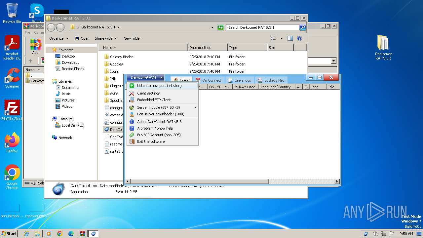
Task: Open Acrobat Reader DC desktop icon
Action: click(x=12, y=48)
